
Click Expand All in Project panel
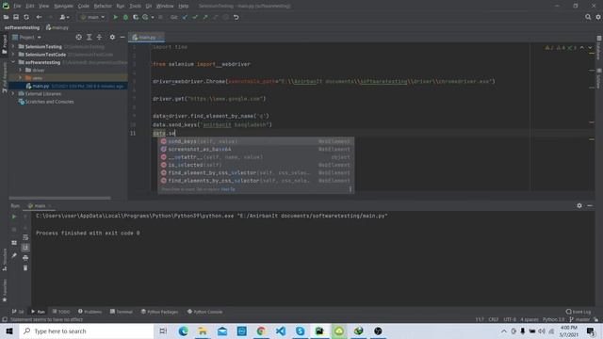(x=90, y=37)
